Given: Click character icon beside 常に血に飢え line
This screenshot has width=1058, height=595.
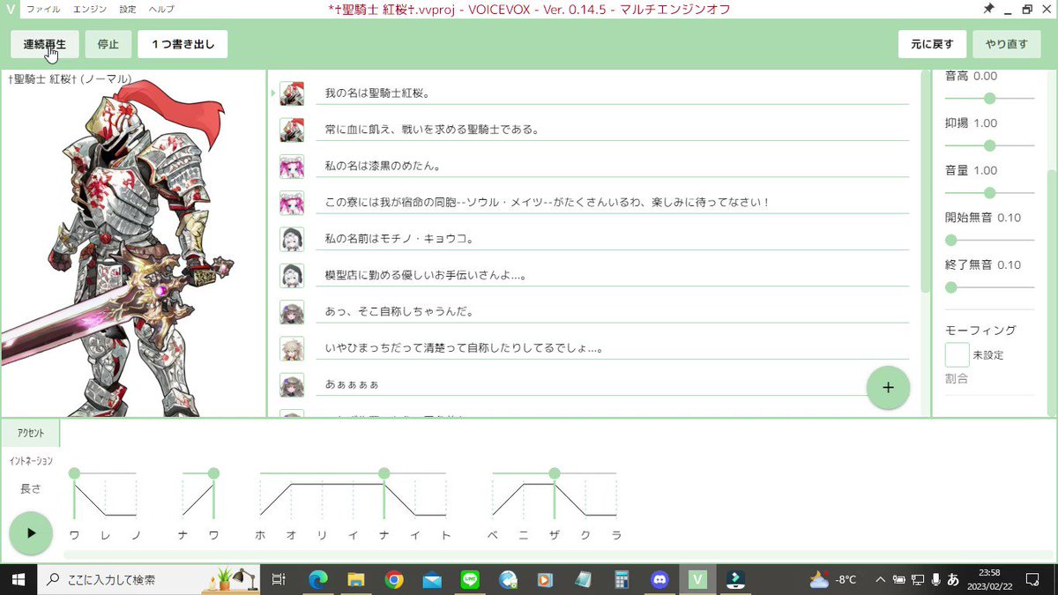Looking at the screenshot, I should click(292, 130).
